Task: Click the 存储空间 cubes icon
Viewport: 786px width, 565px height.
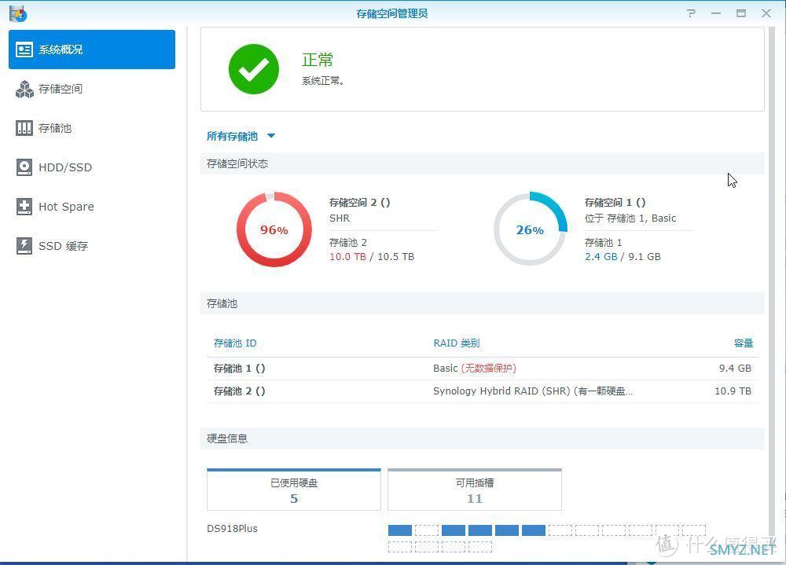Action: pos(24,89)
